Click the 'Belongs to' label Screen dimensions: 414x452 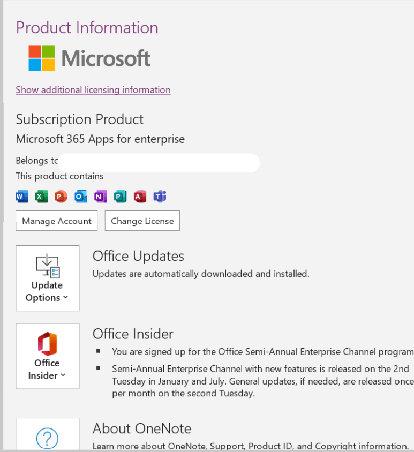point(37,161)
